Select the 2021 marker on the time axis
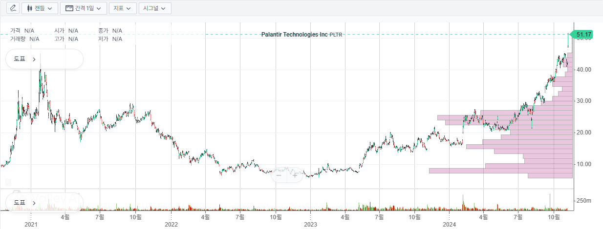Screen dimensions: 603x229 click(x=31, y=224)
